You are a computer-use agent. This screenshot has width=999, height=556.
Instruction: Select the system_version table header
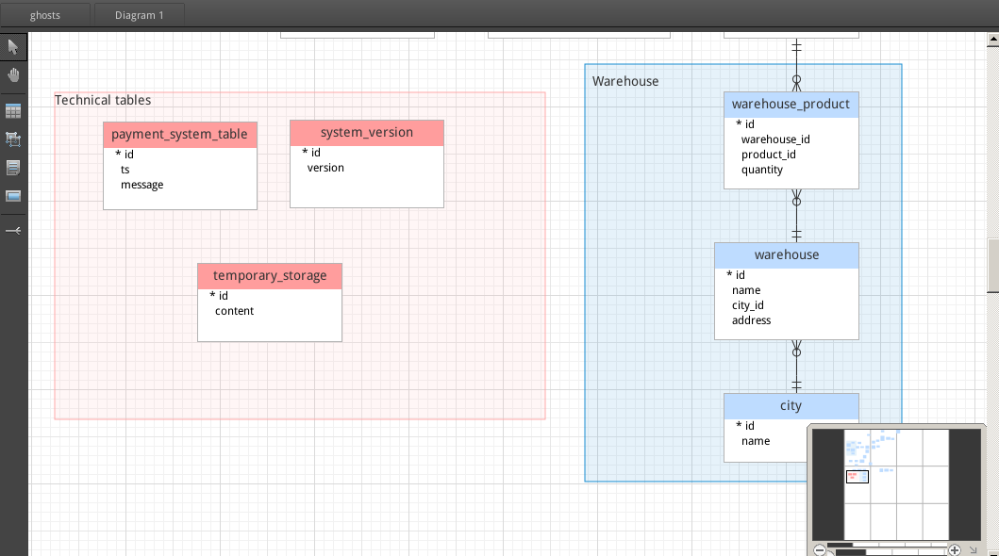pos(367,133)
